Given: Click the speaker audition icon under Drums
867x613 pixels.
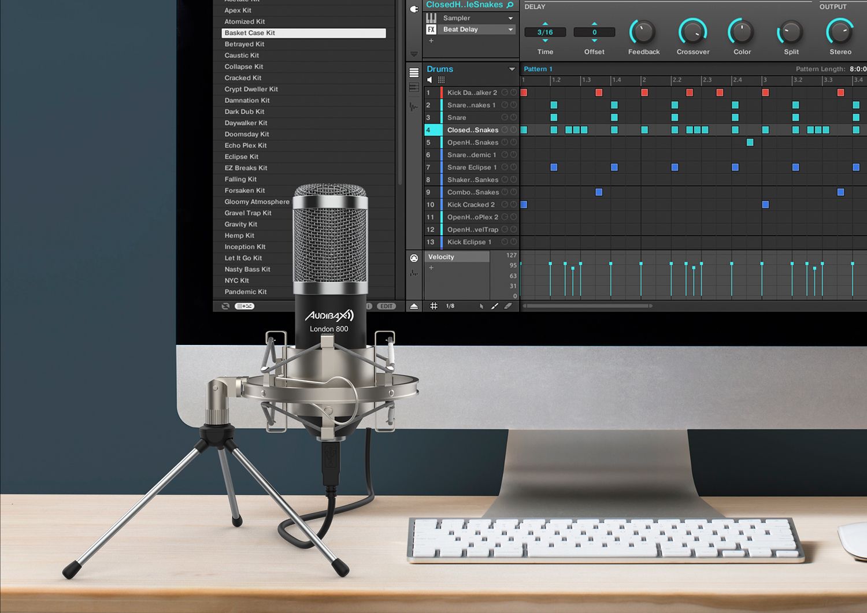Looking at the screenshot, I should tap(429, 80).
